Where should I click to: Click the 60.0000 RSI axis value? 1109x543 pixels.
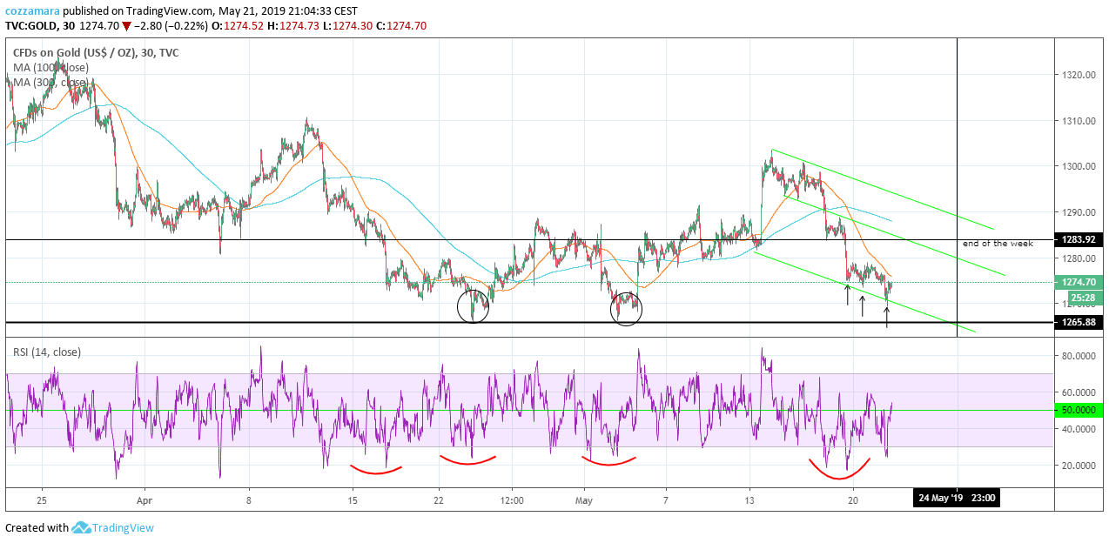(x=1079, y=392)
